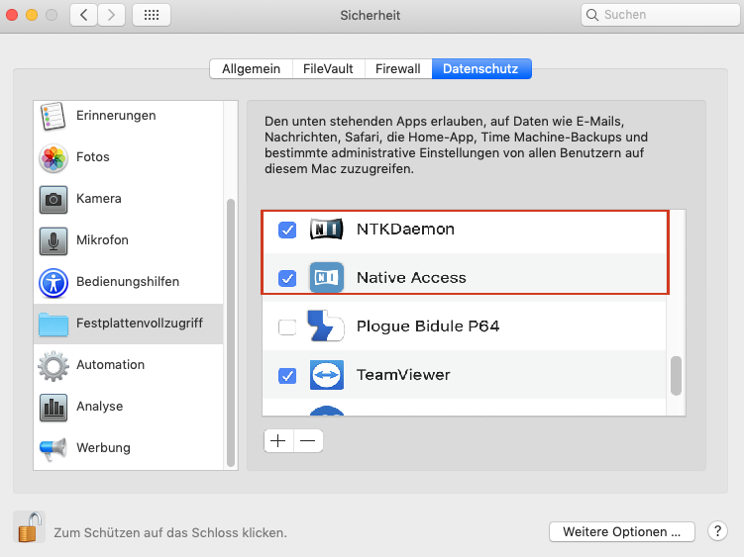Viewport: 744px width, 557px height.
Task: Select the Analyse bar chart icon
Action: pos(53,408)
